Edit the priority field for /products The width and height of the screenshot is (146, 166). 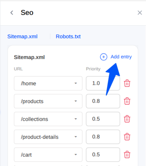click(x=103, y=101)
